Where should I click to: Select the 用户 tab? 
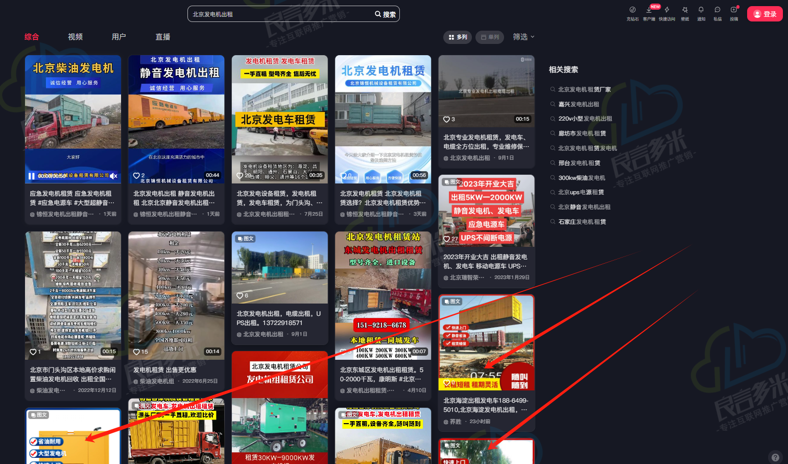point(118,37)
